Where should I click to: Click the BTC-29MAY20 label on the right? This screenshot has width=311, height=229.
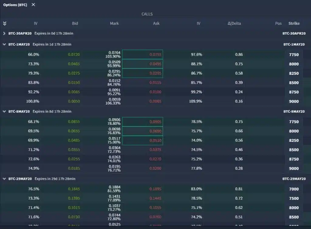[294, 179]
